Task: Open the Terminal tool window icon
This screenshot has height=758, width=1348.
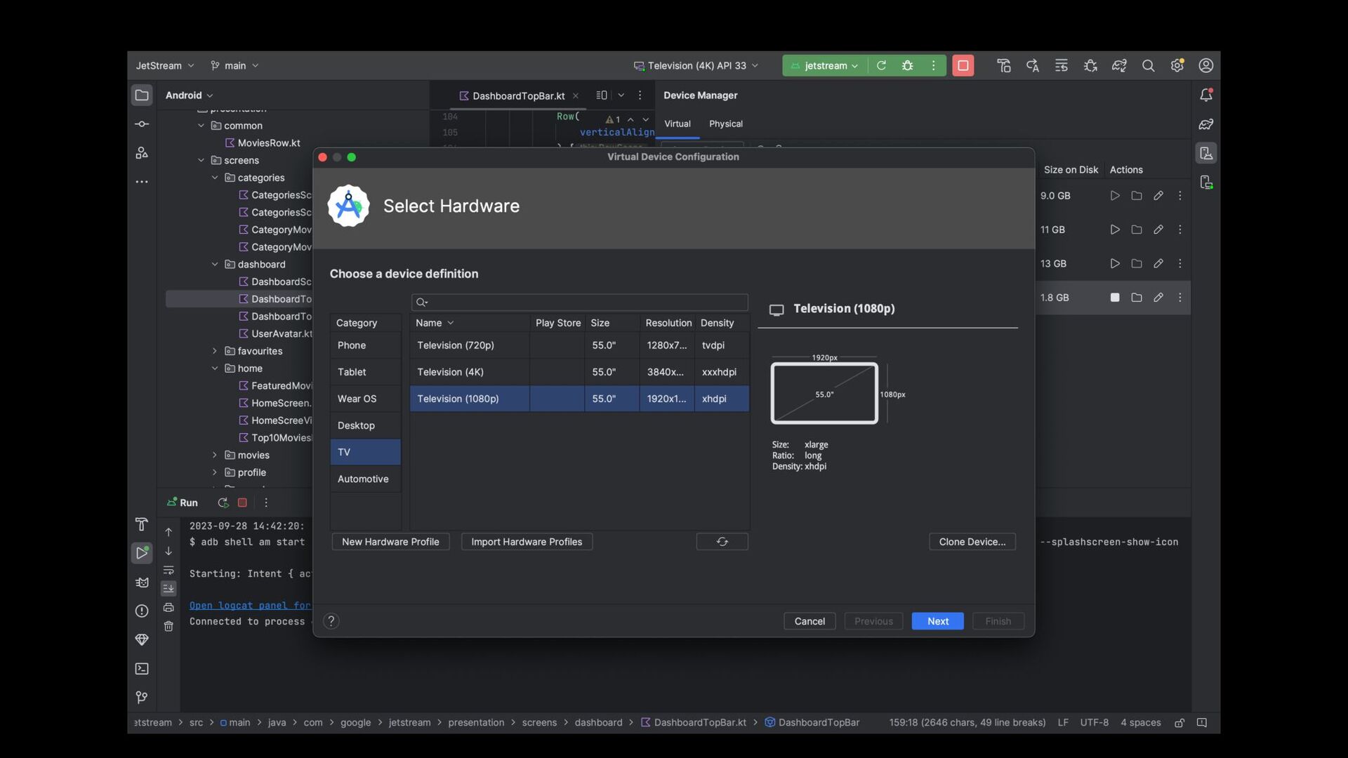Action: coord(142,668)
